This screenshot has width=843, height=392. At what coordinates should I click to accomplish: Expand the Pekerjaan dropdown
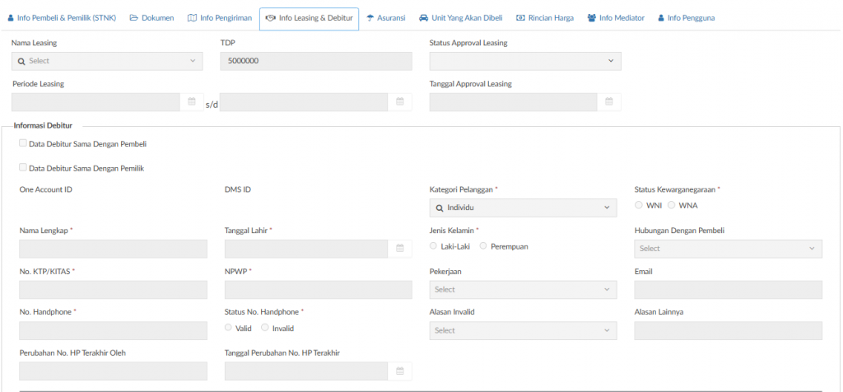pyautogui.click(x=523, y=289)
